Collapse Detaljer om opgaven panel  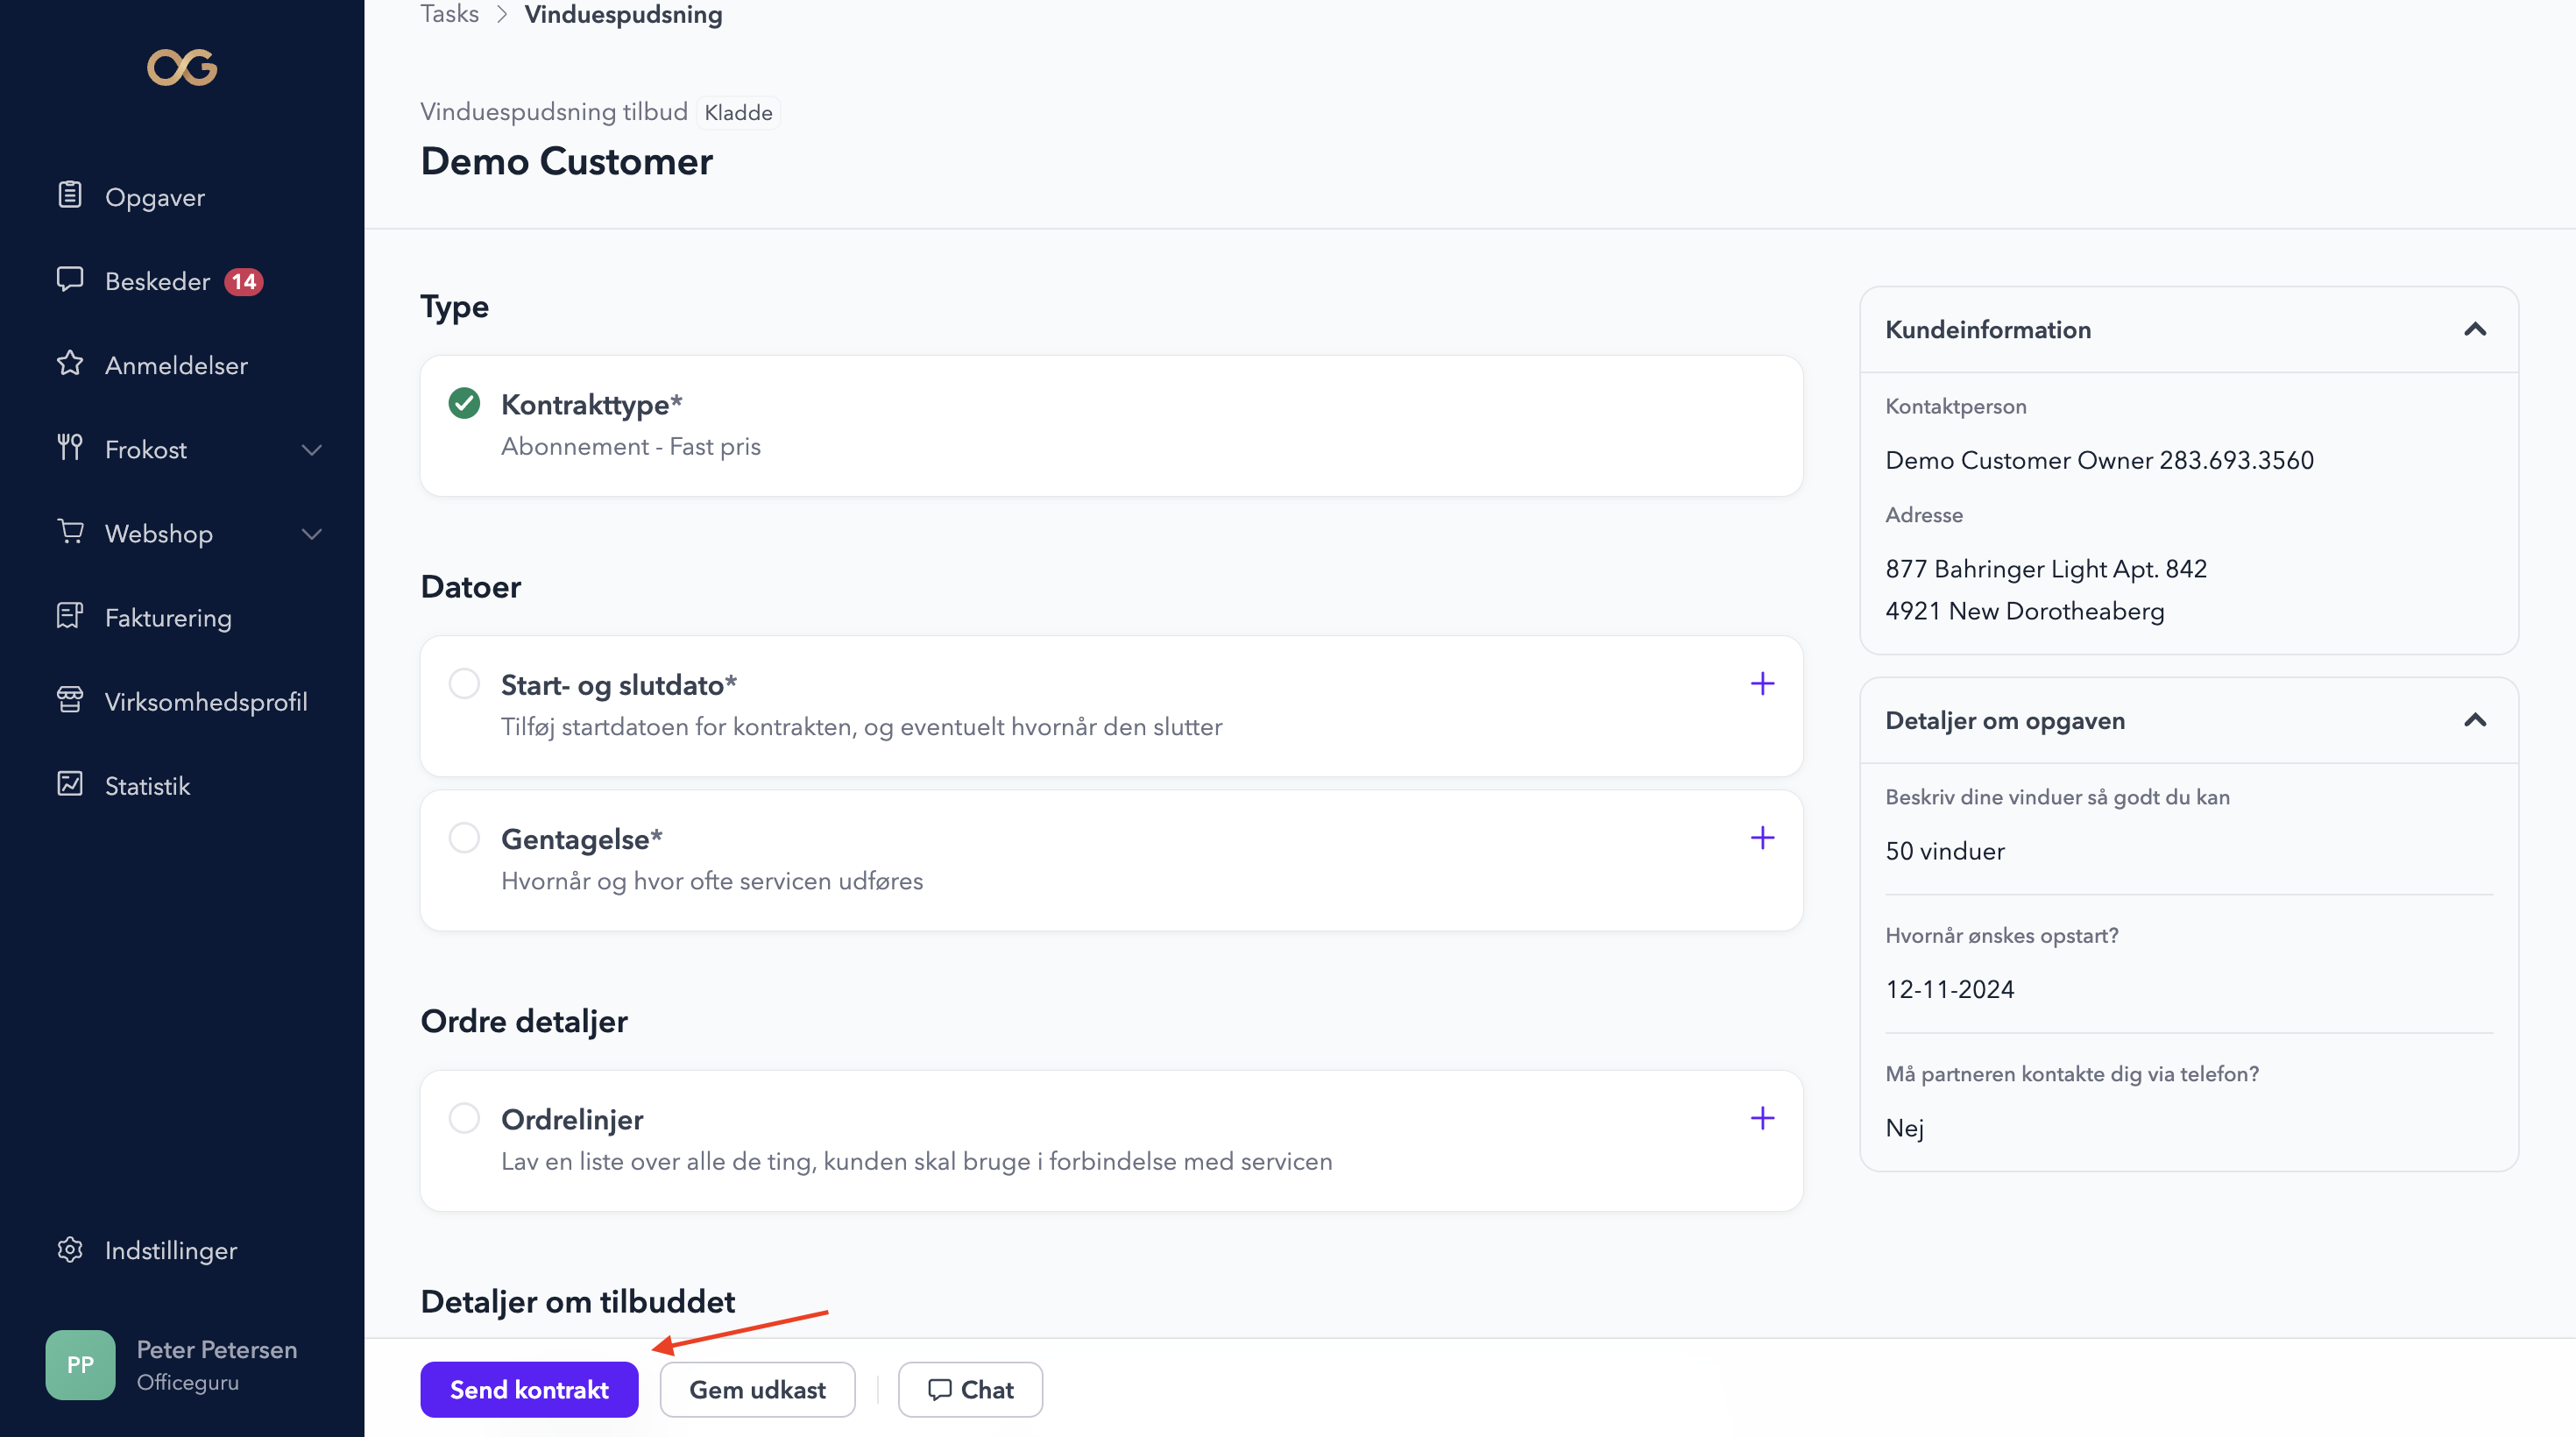coord(2474,721)
